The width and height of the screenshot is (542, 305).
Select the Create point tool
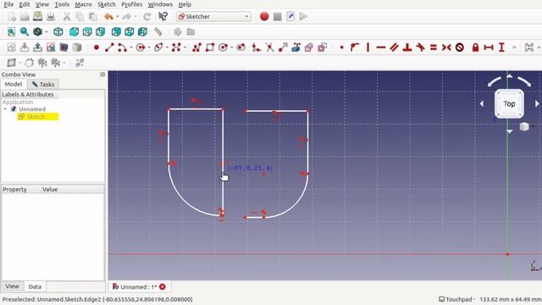point(97,47)
